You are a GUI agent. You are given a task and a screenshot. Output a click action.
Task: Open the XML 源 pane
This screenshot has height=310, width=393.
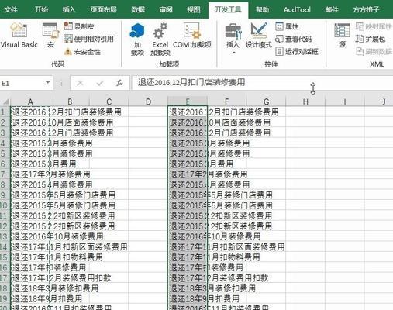coord(342,36)
